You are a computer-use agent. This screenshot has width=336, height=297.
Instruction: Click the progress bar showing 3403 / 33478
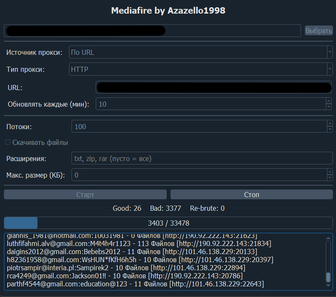pos(168,223)
